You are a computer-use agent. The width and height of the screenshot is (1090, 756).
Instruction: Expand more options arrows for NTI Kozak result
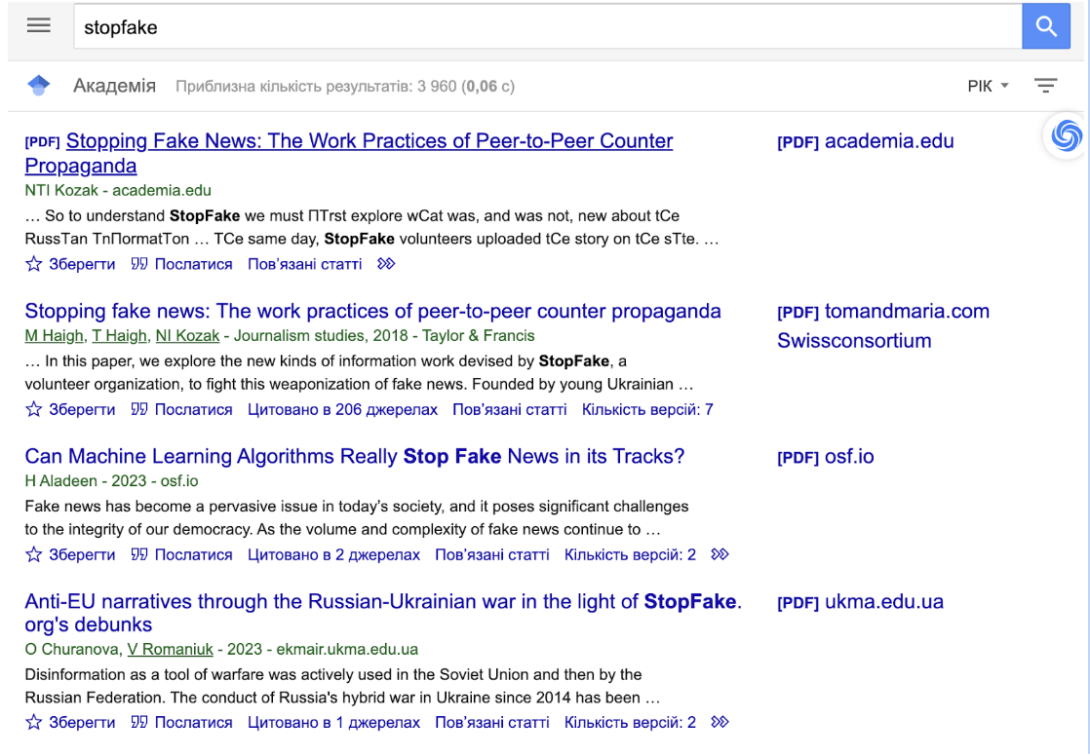click(x=386, y=264)
